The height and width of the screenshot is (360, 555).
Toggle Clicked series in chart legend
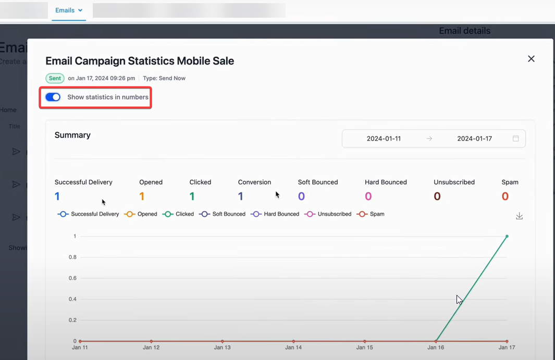[x=178, y=214]
